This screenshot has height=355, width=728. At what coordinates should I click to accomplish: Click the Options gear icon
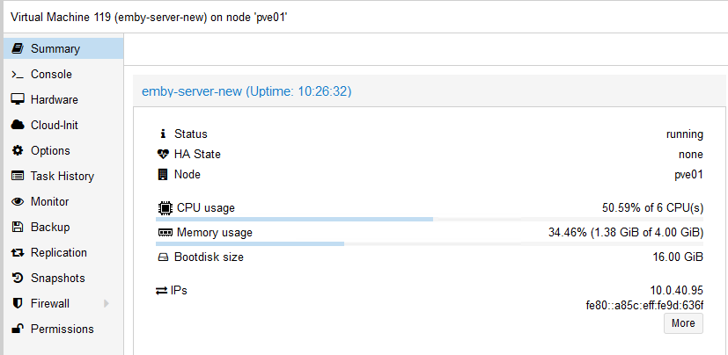[17, 151]
